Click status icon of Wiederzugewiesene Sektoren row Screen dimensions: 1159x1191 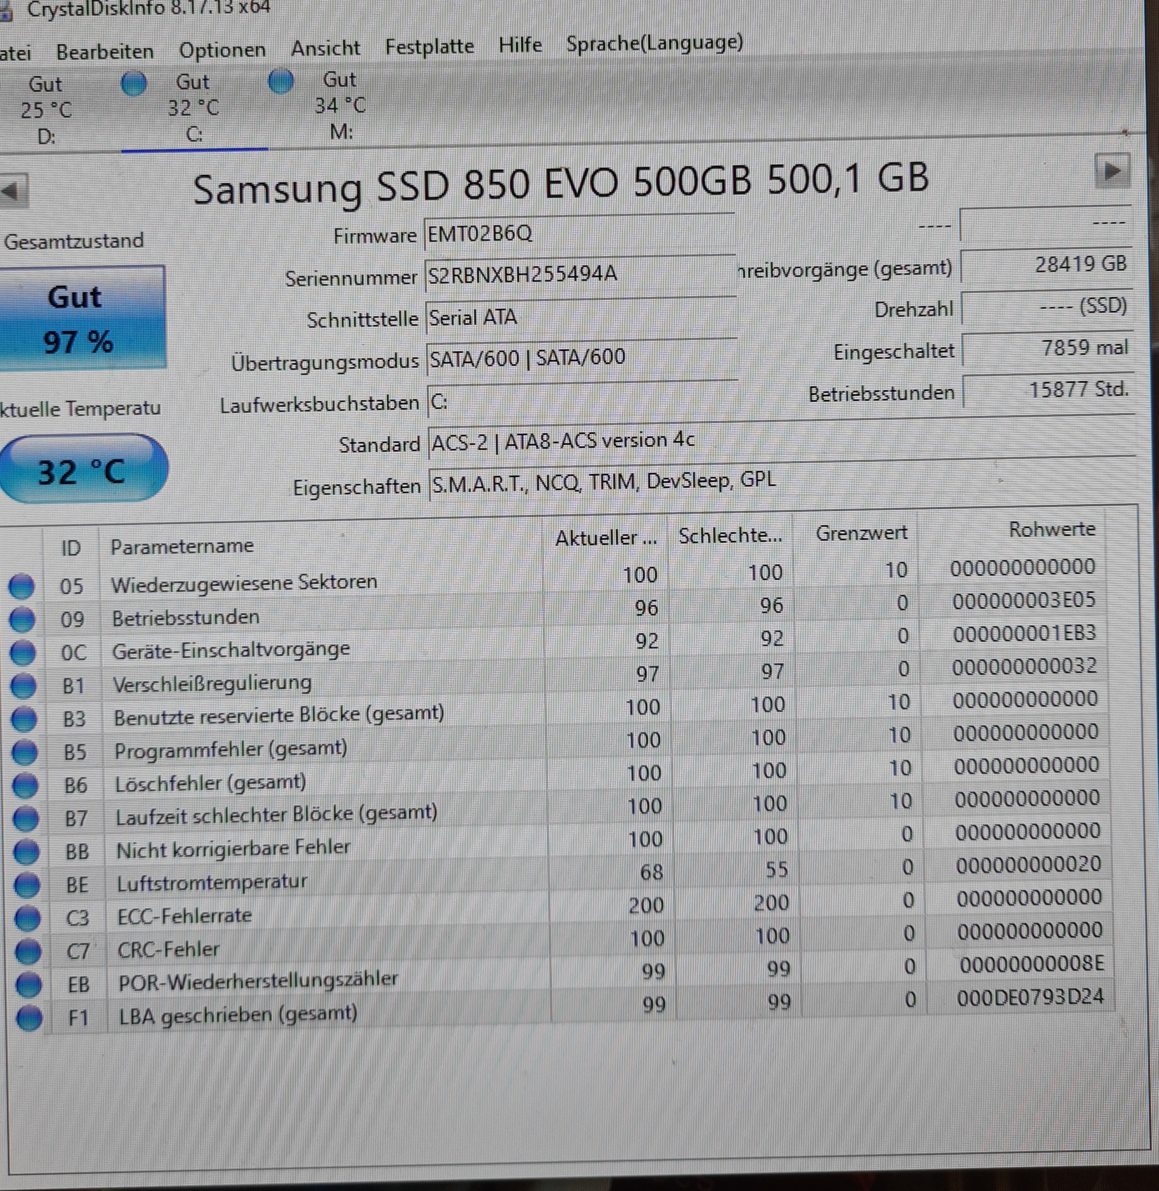point(21,586)
